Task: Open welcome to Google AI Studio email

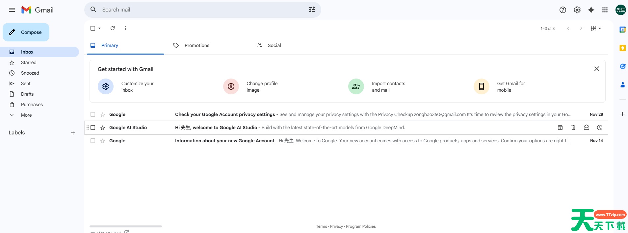Action: pyautogui.click(x=346, y=128)
